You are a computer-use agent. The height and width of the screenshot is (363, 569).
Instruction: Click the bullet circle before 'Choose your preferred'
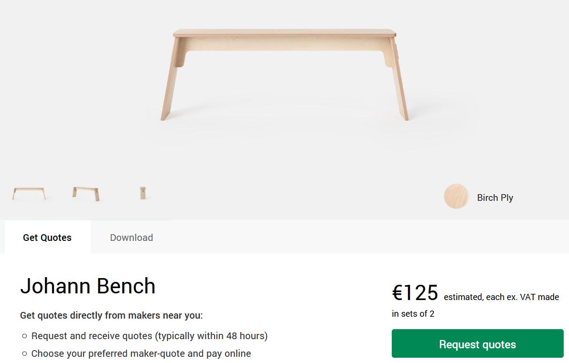(x=24, y=354)
